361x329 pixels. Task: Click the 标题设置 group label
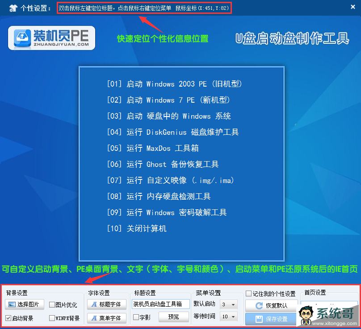tap(145, 293)
